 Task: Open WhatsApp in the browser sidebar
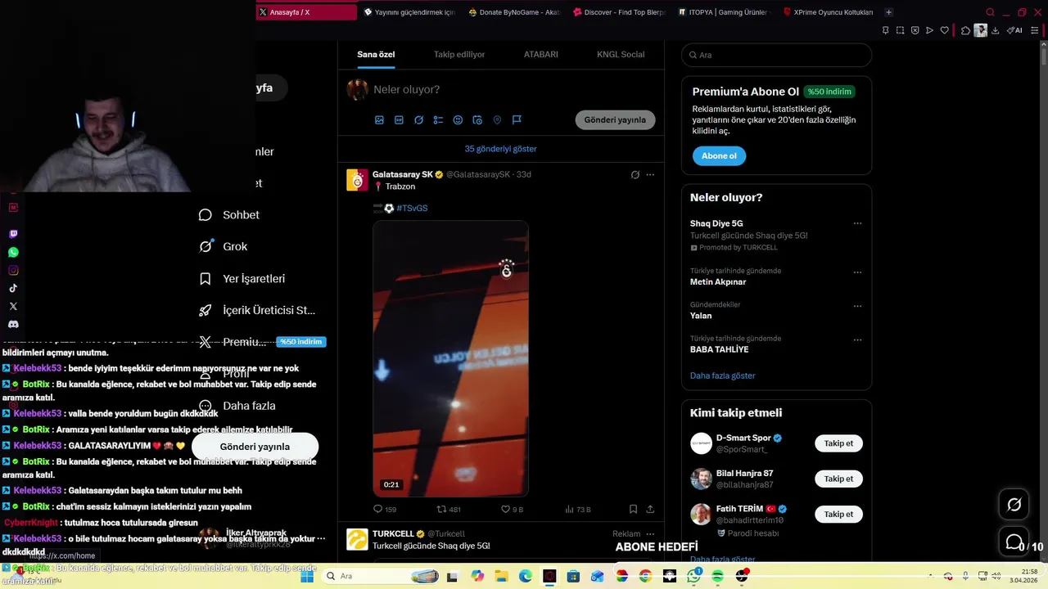click(13, 252)
